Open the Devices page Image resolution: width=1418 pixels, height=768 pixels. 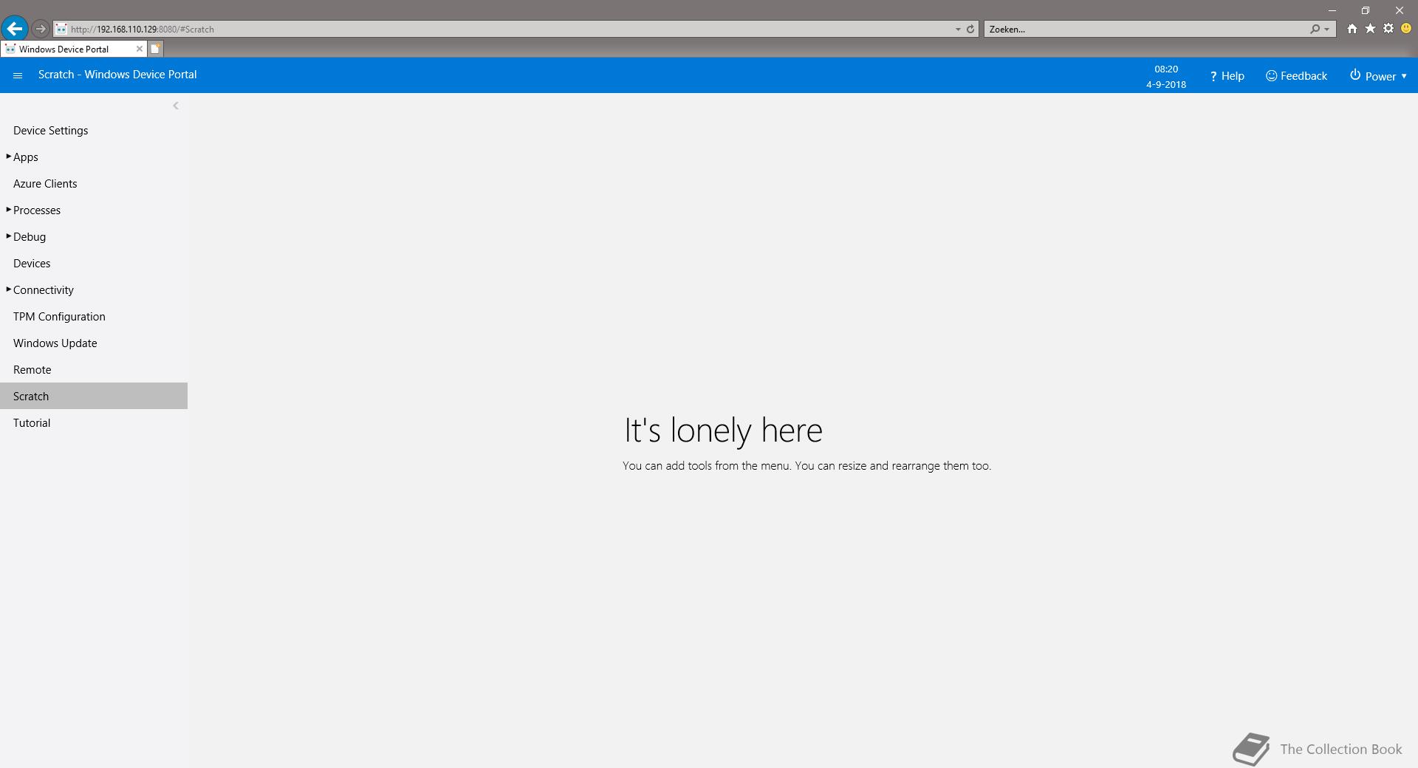(x=32, y=264)
